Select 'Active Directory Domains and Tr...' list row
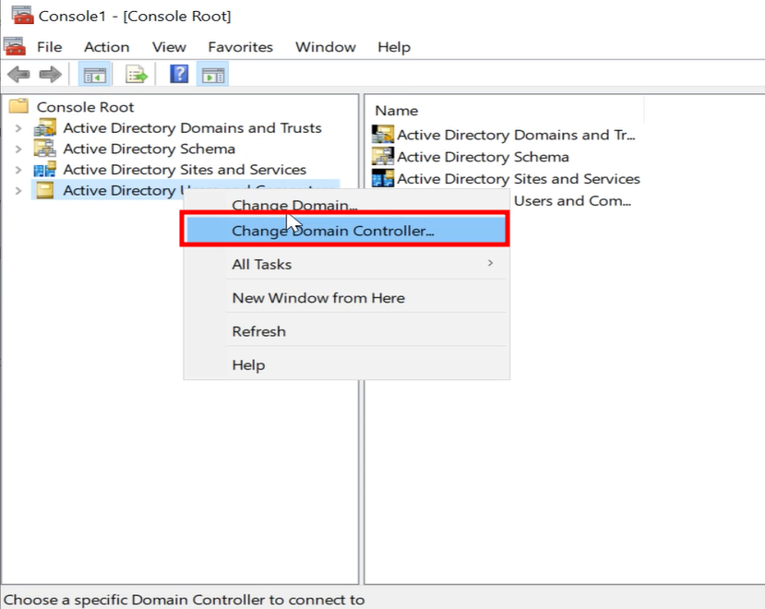 click(505, 134)
